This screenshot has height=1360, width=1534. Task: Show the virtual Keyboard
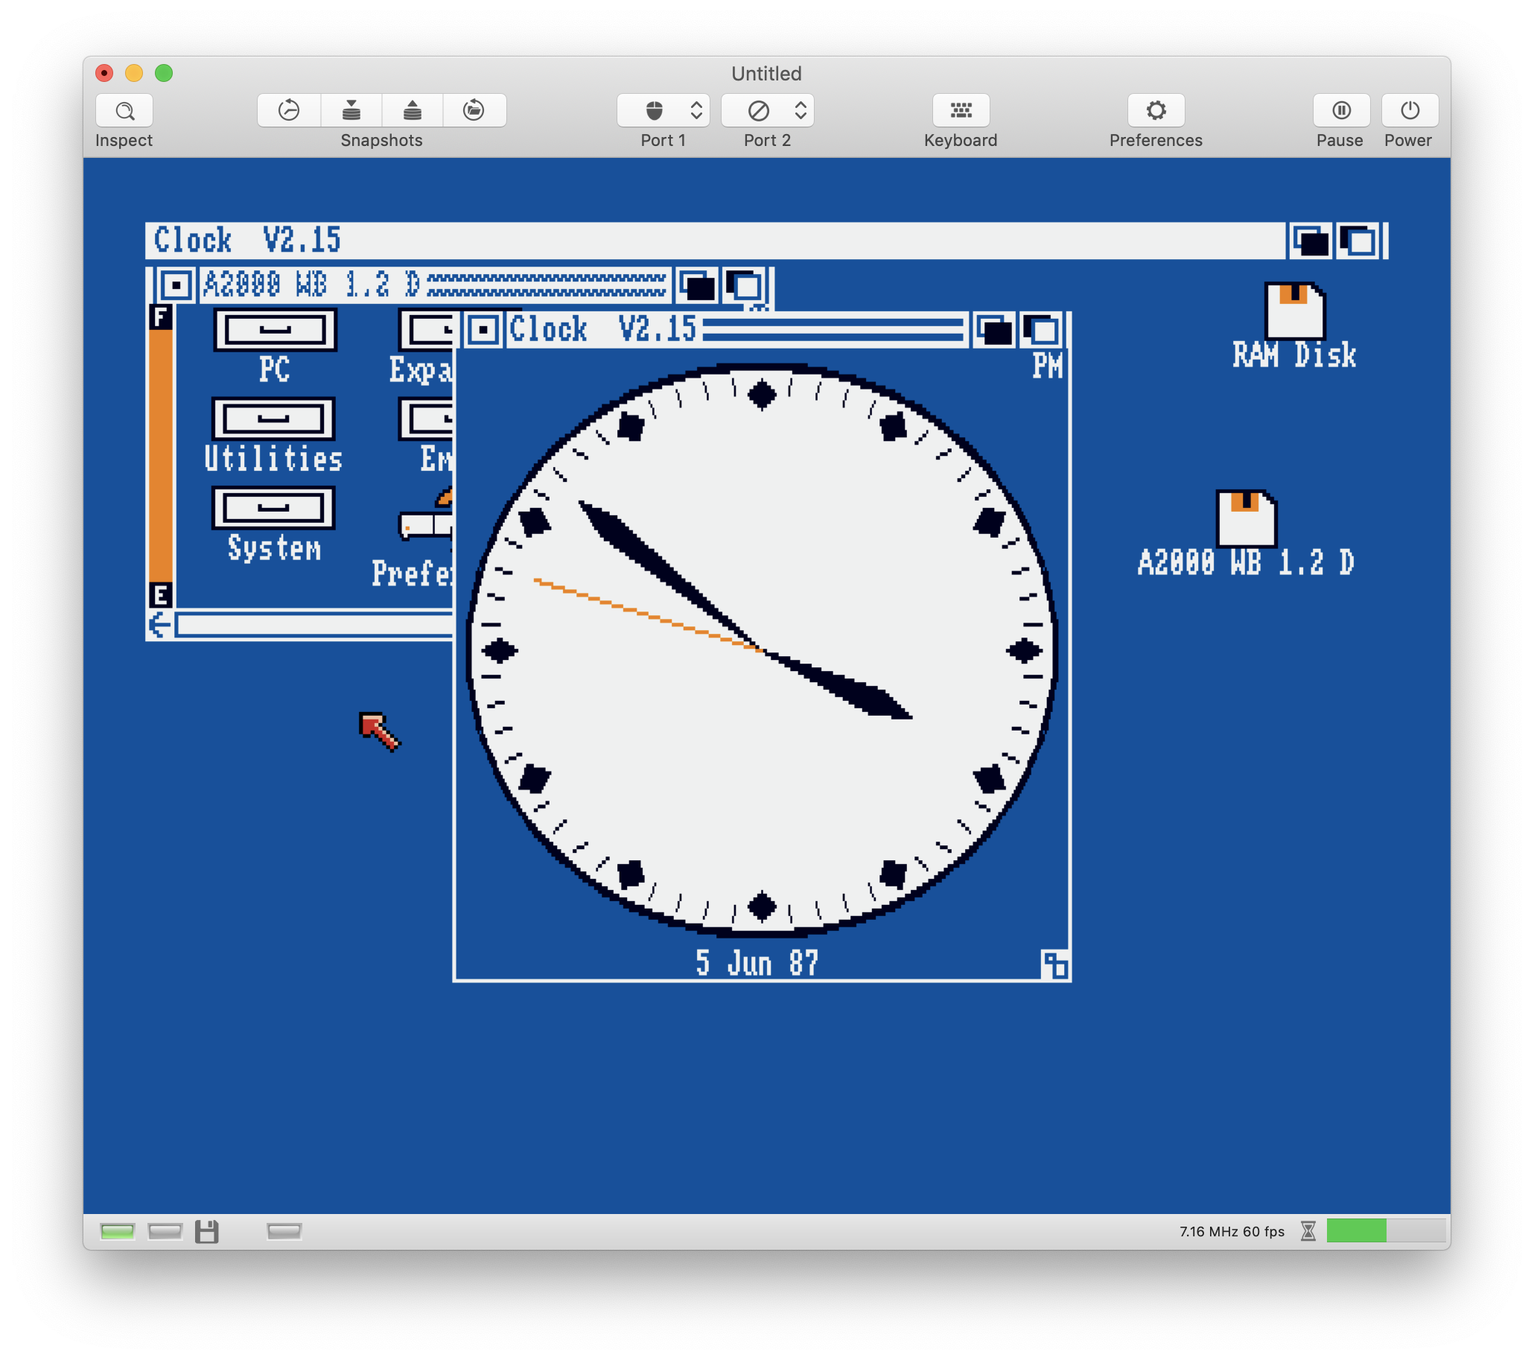pyautogui.click(x=961, y=111)
